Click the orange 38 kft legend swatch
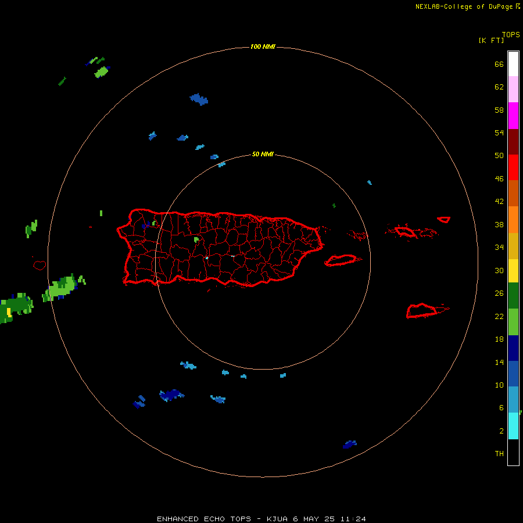The height and width of the screenshot is (523, 523). (513, 220)
